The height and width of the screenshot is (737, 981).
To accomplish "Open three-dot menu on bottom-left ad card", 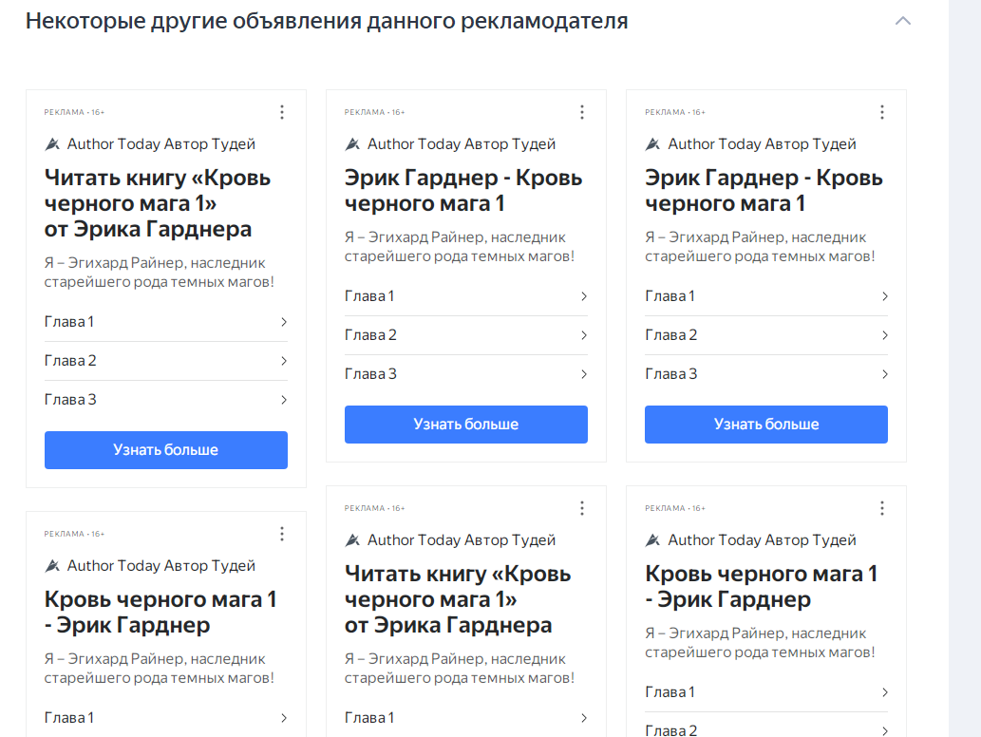I will pos(282,534).
